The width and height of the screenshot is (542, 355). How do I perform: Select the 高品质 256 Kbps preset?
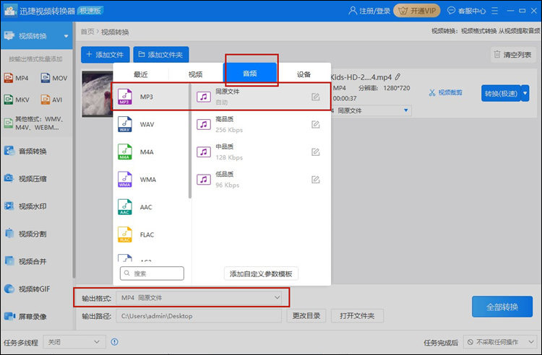tap(261, 125)
